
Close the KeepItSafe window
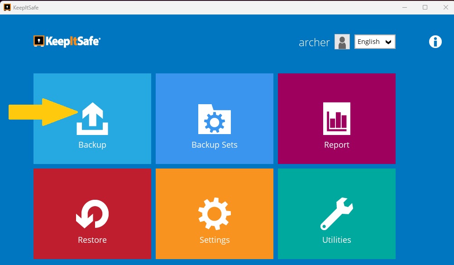pos(445,7)
